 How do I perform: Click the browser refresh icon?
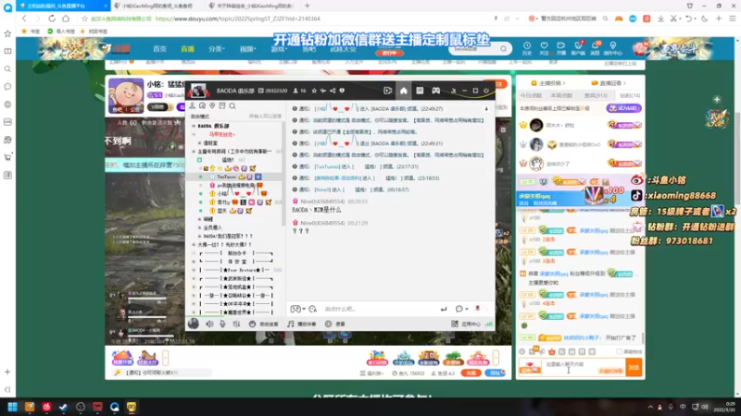52,18
